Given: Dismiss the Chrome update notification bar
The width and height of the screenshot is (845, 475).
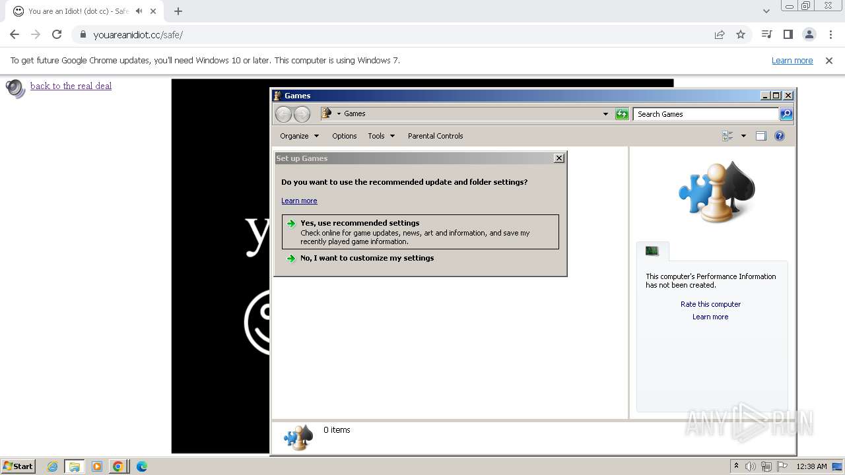Looking at the screenshot, I should (829, 60).
